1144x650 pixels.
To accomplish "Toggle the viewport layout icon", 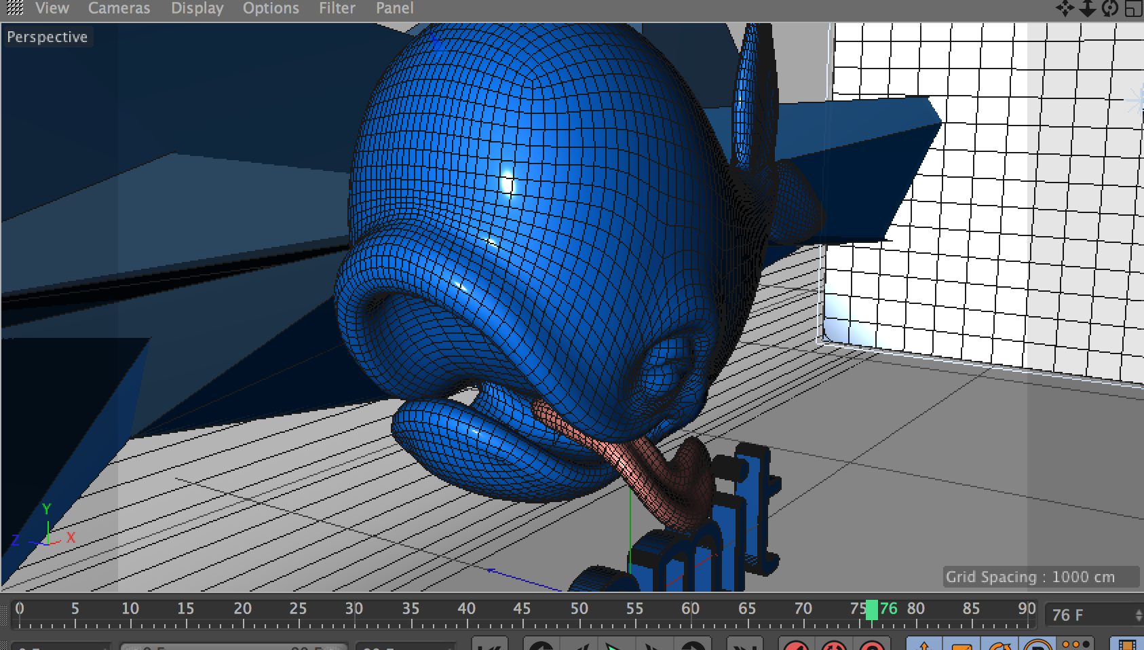I will coord(1132,9).
